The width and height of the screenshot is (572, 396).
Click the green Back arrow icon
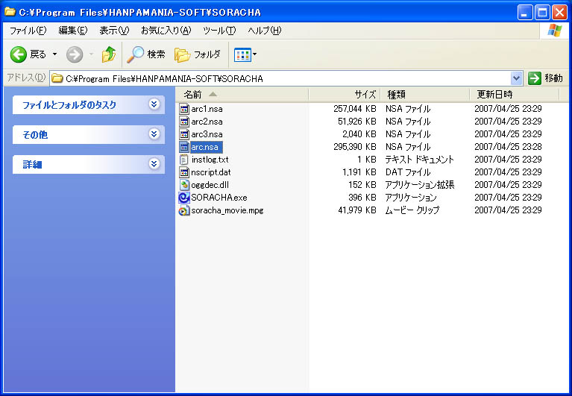[x=18, y=54]
